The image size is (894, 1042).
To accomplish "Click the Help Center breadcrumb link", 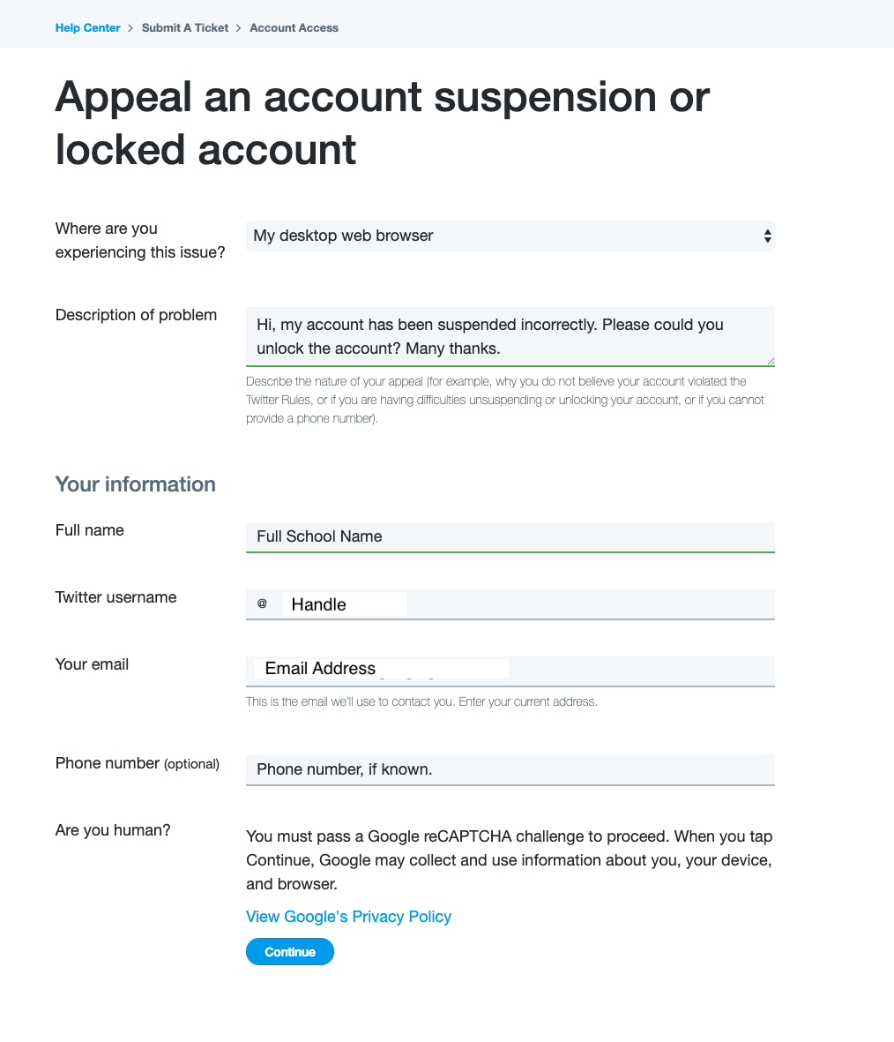I will coord(87,28).
